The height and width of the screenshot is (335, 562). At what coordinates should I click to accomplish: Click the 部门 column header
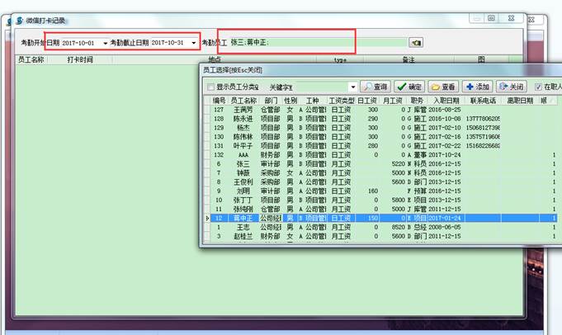coord(270,100)
